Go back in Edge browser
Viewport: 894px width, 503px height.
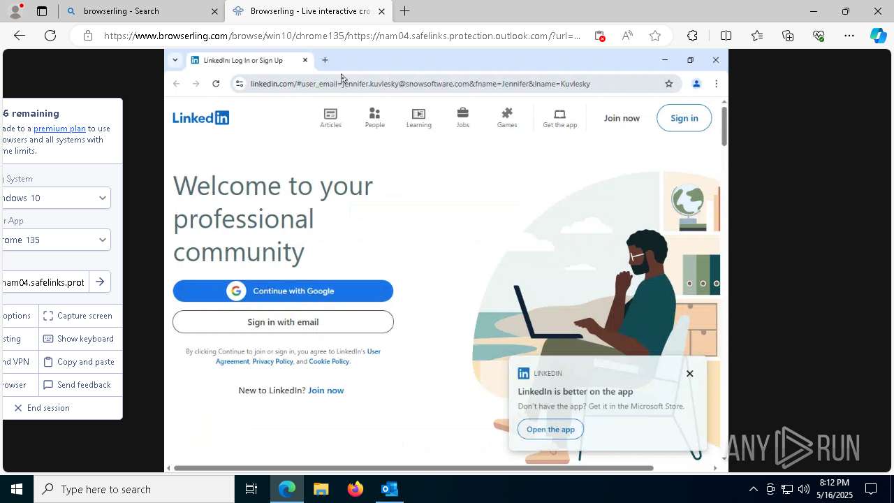(20, 36)
